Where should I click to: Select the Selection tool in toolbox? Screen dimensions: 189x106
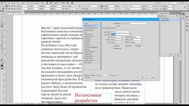coord(2,14)
